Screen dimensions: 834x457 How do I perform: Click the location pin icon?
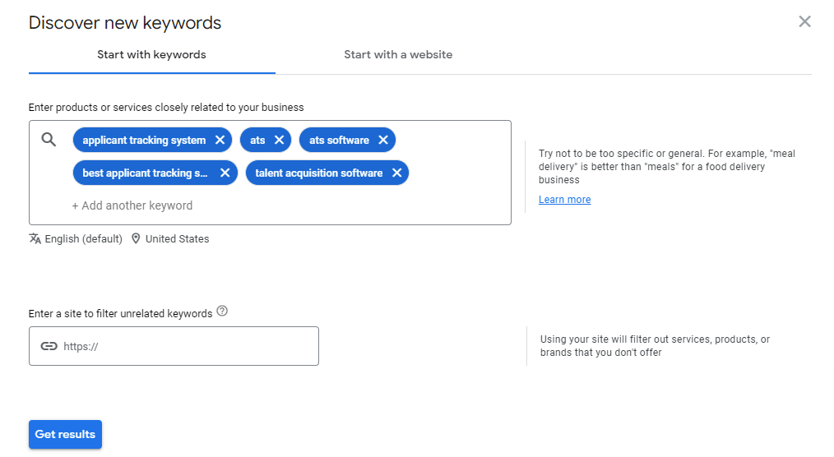[137, 239]
